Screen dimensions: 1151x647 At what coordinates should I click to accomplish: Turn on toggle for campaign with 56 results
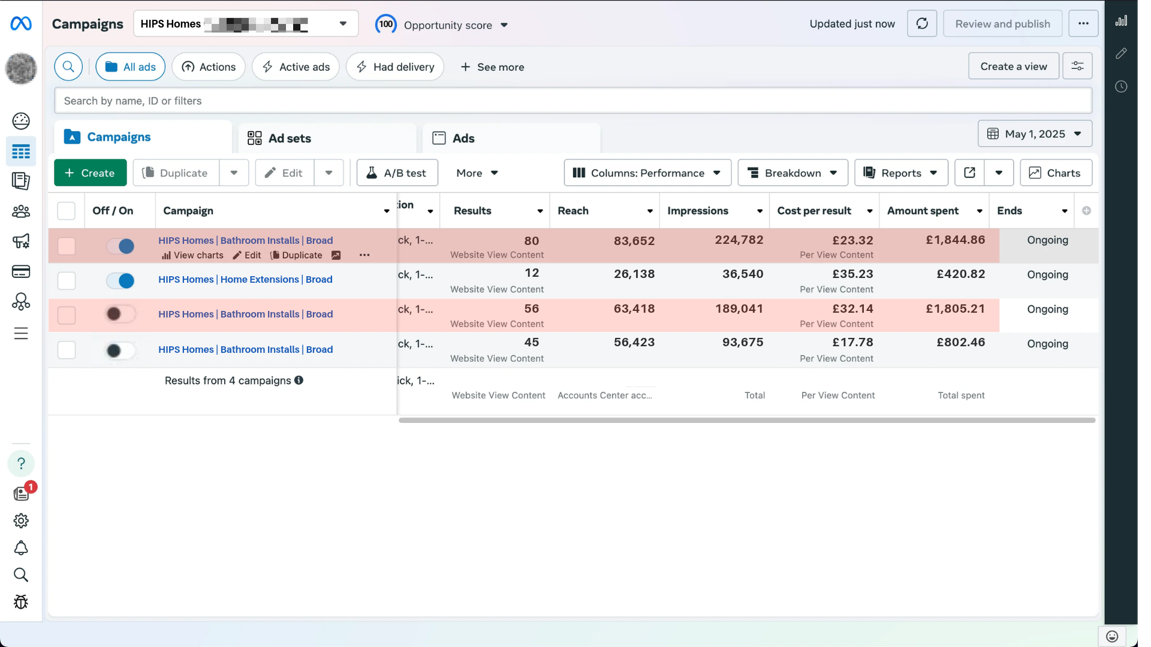[120, 314]
